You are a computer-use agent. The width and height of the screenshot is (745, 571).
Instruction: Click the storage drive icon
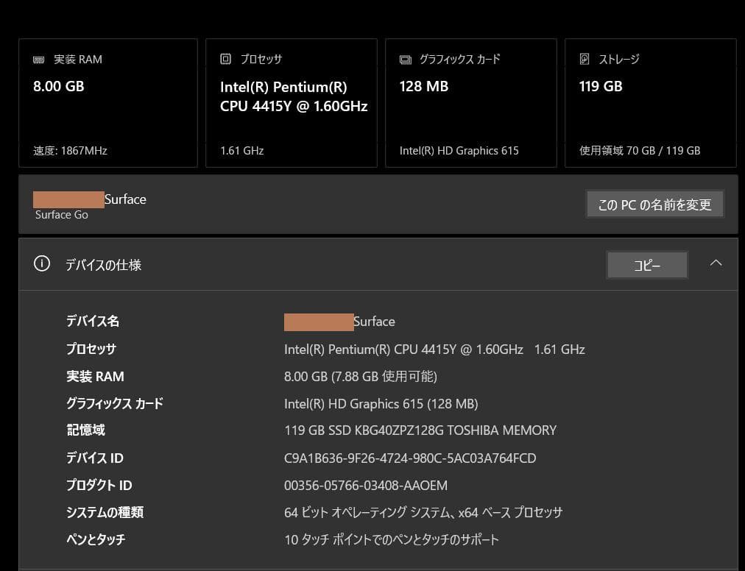[x=585, y=59]
